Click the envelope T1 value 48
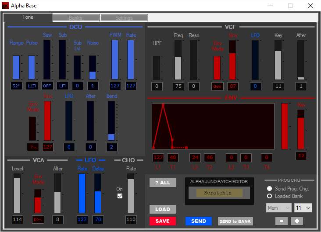 click(x=173, y=158)
